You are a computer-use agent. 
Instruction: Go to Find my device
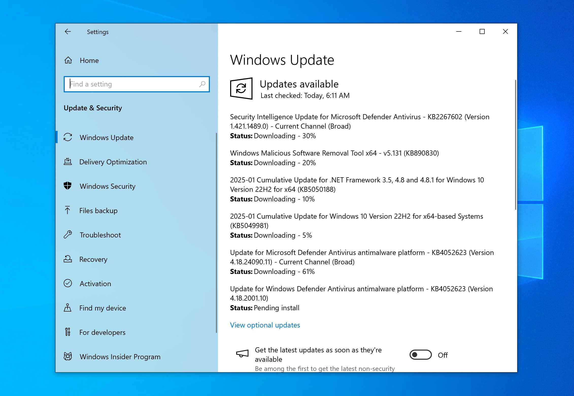point(103,308)
